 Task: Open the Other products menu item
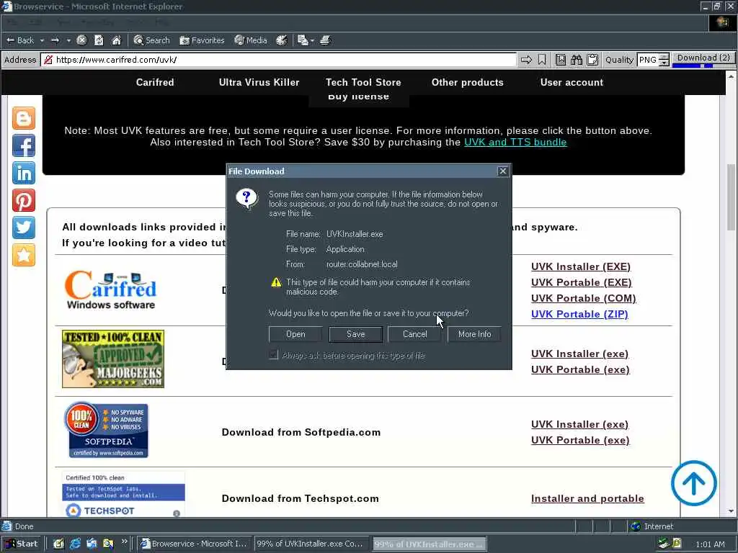tap(467, 82)
